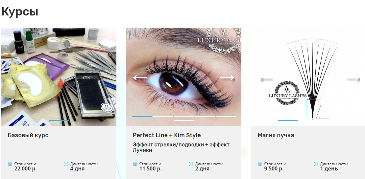Click the clock icon under Perfect Line course
This screenshot has height=179, width=365.
[x=191, y=164]
